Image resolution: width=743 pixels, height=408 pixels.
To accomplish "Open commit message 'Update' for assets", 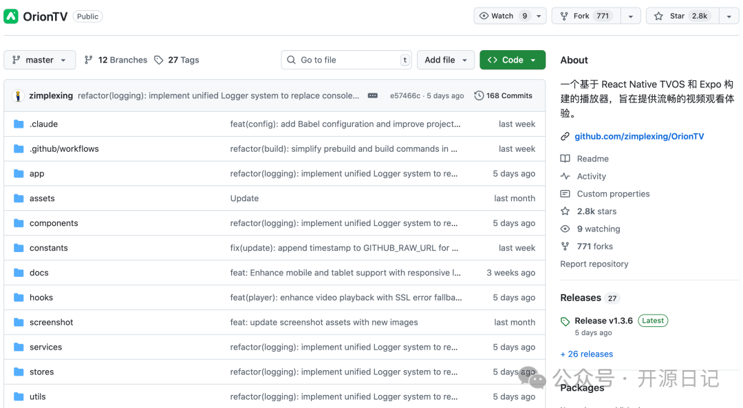I will click(244, 199).
